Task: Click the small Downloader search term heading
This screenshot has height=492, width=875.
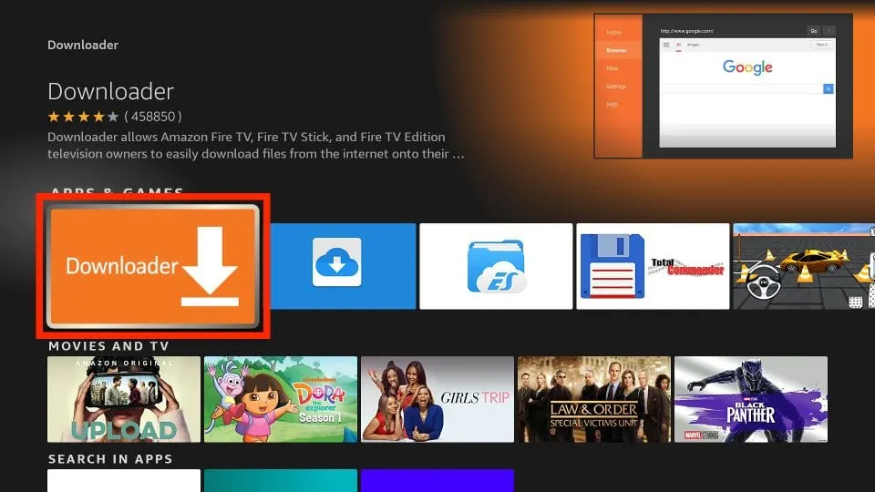Action: [x=83, y=45]
